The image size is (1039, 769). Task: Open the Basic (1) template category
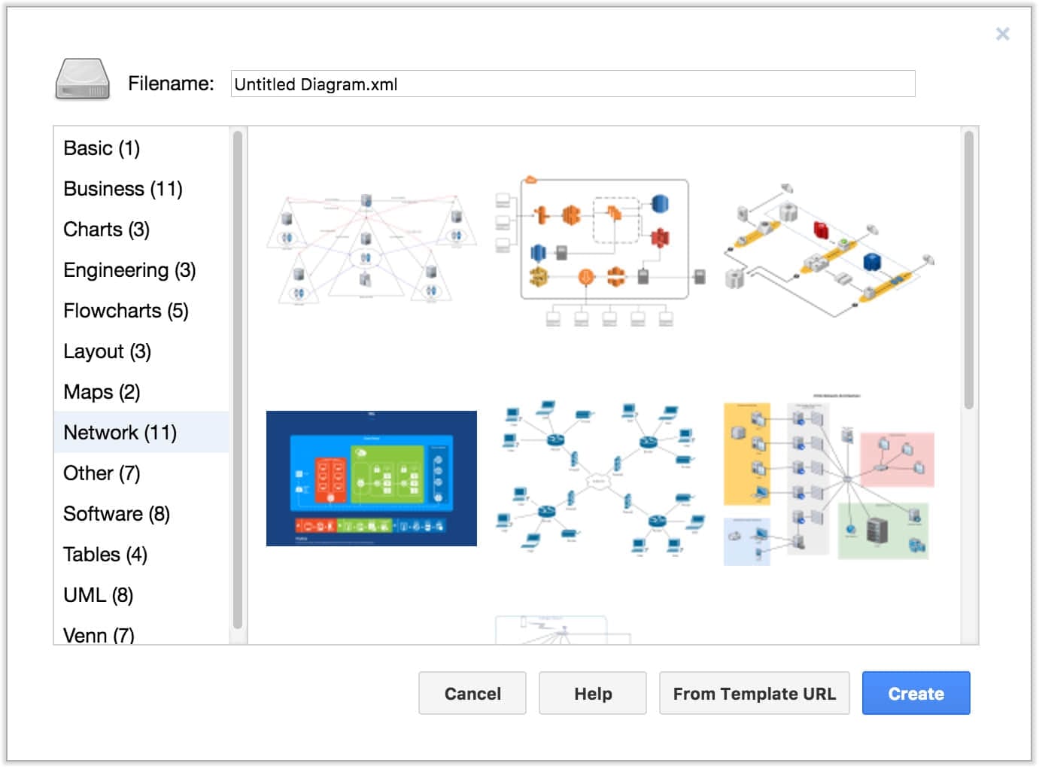(x=102, y=148)
